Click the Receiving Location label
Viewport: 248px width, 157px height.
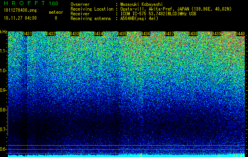point(92,9)
